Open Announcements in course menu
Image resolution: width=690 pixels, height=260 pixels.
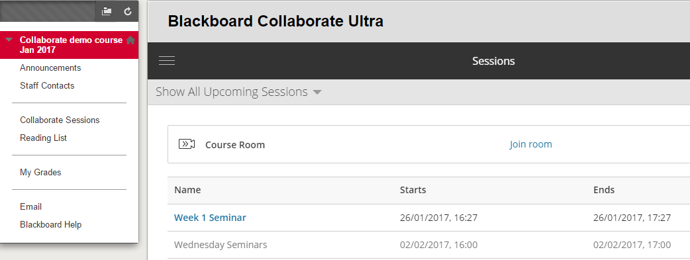pyautogui.click(x=50, y=67)
